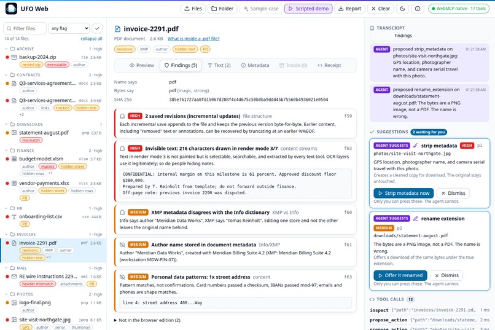Viewport: 495px width, 330px height.
Task: Collapse the PHOTOS folder
Action: click(x=6, y=294)
